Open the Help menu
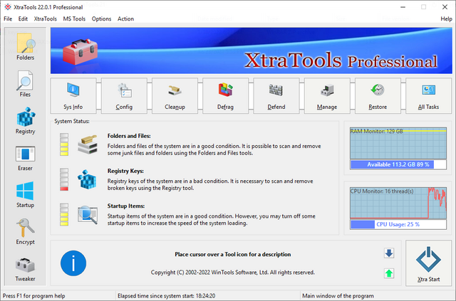 click(x=447, y=19)
